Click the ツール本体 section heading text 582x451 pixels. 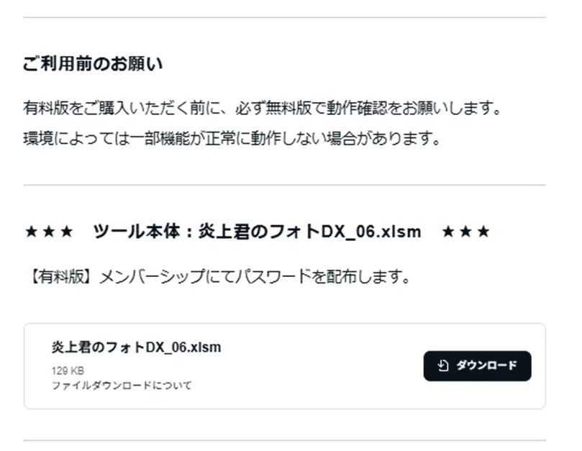point(257,231)
